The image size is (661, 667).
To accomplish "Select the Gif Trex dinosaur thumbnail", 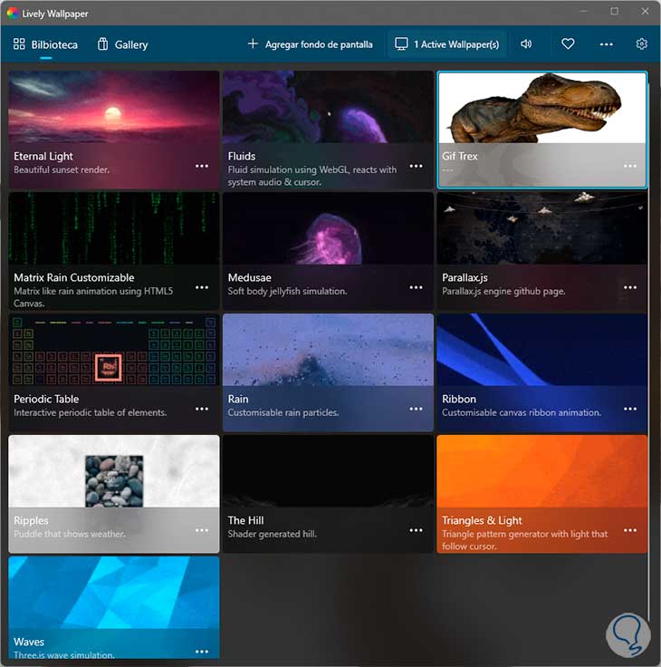I will (542, 108).
